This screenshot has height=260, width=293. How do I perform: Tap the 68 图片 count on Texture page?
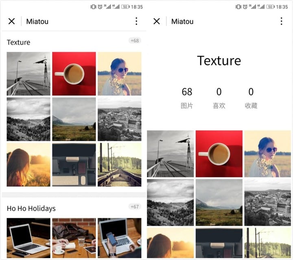point(187,98)
